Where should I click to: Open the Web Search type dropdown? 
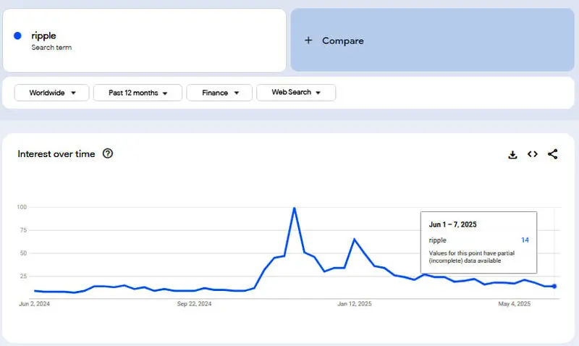pos(296,93)
